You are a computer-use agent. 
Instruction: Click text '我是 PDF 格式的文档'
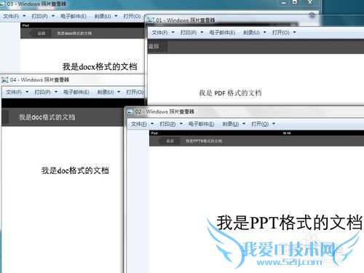click(230, 93)
